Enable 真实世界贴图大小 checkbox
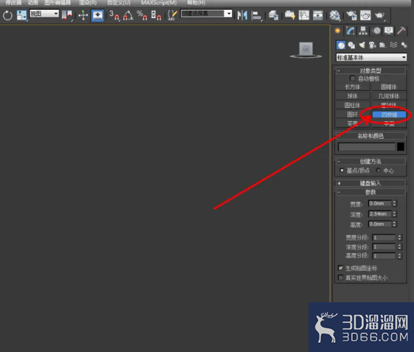Screen dimensions: 414x352 (x=341, y=278)
